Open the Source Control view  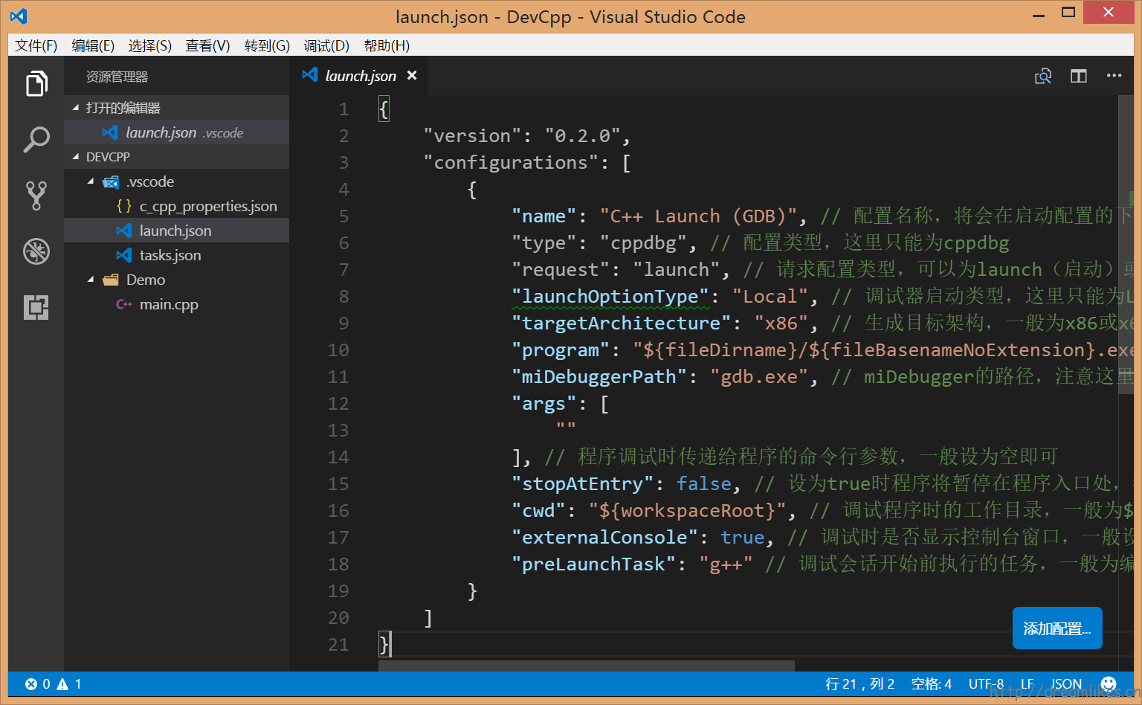(36, 195)
